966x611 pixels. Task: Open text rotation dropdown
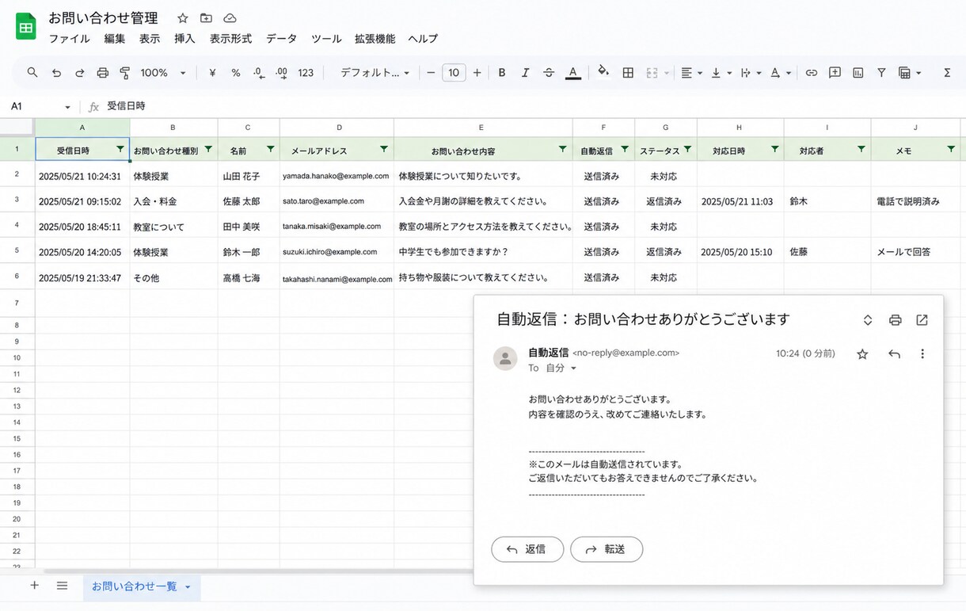(x=781, y=72)
